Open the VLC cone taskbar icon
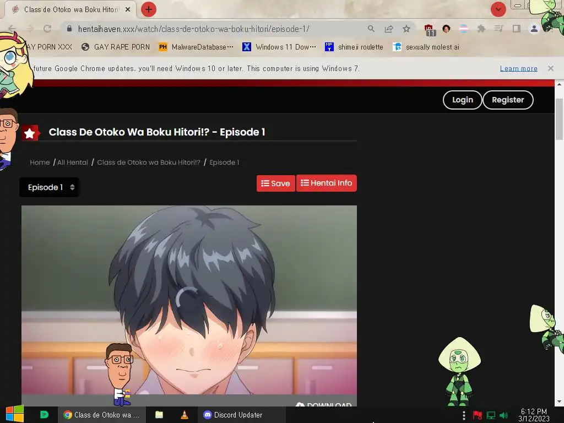564x423 pixels. (184, 415)
